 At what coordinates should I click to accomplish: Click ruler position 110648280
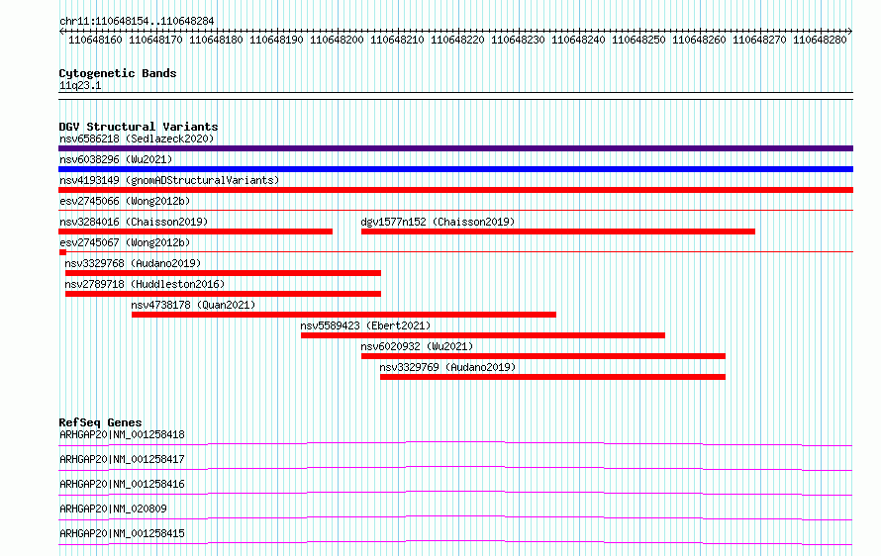point(820,40)
